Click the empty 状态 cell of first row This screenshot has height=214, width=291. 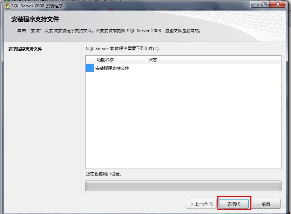click(x=214, y=68)
